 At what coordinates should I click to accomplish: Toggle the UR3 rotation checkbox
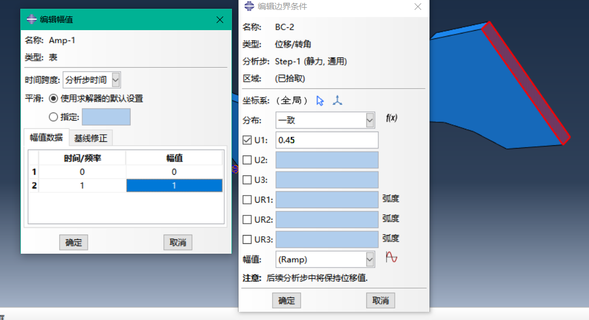tap(247, 239)
